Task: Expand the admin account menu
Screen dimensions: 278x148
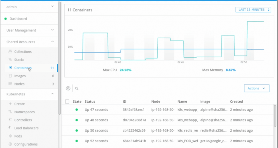Action: point(52,7)
